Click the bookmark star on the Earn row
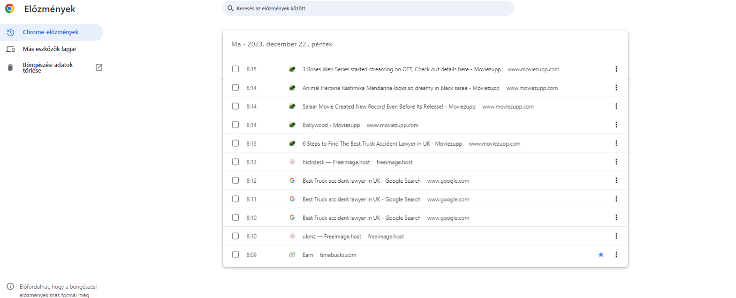 601,254
